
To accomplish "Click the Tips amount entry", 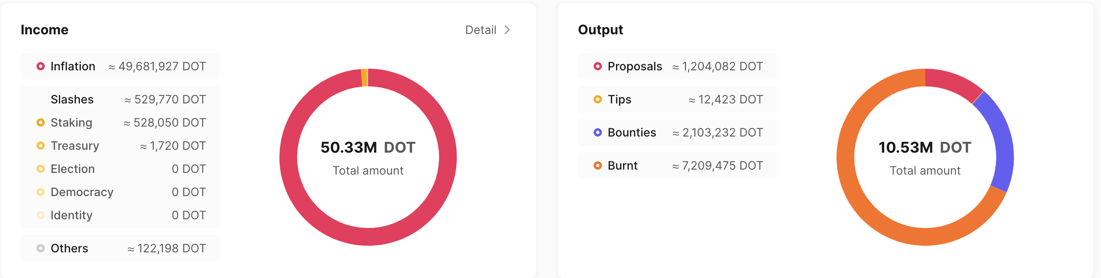I will (x=725, y=99).
